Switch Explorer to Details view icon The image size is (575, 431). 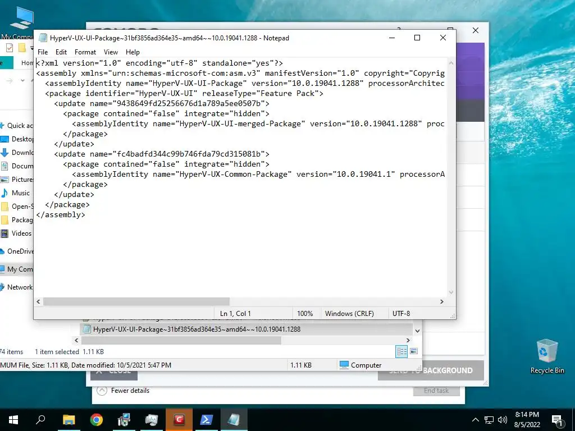pos(401,352)
